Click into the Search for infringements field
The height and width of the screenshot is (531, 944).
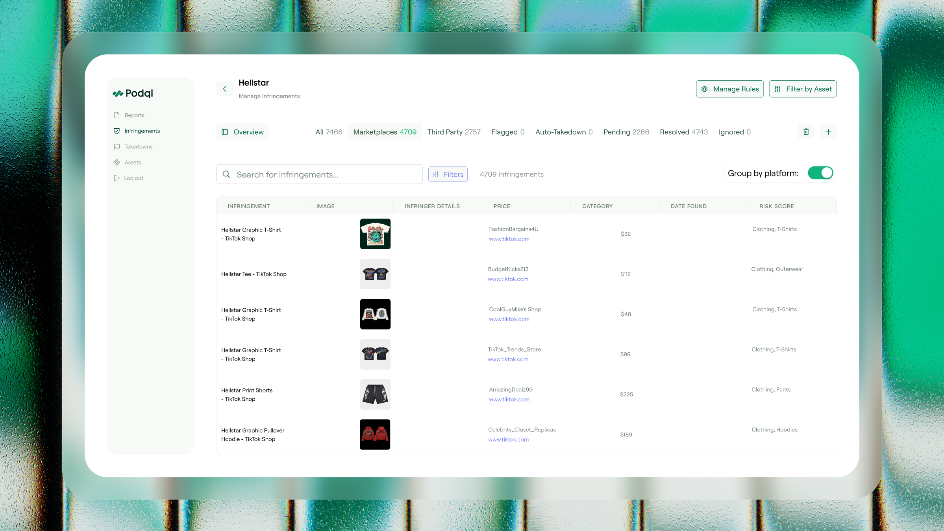click(319, 174)
